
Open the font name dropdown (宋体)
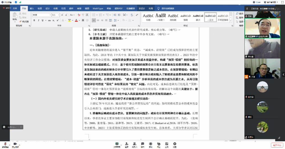point(41,15)
